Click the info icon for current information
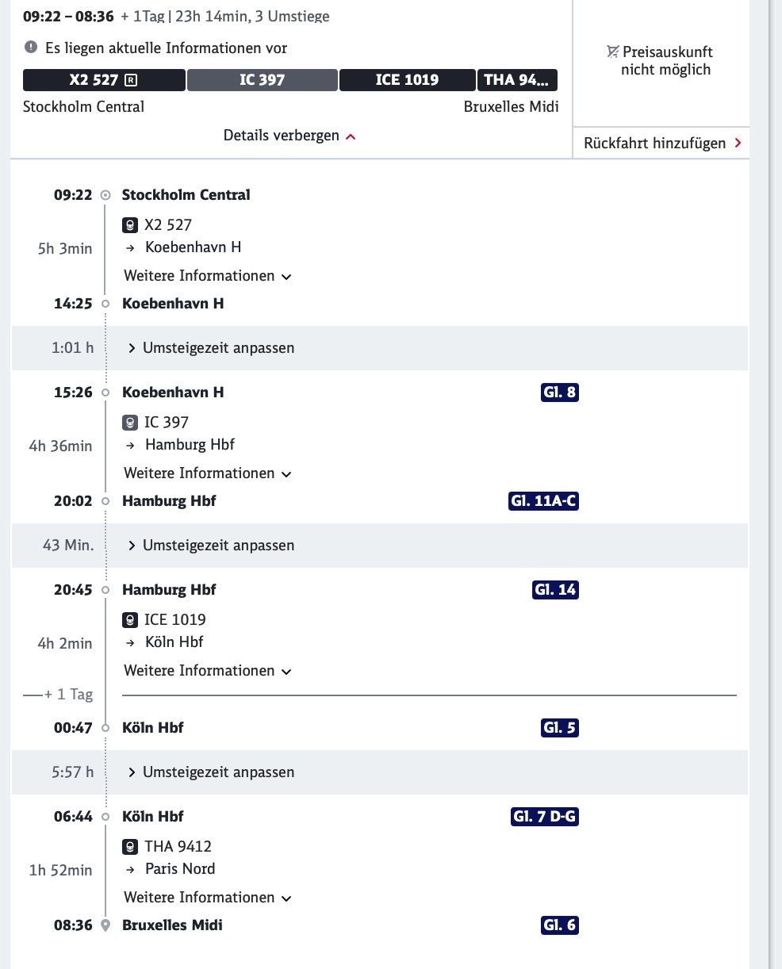The width and height of the screenshot is (782, 969). tap(31, 48)
